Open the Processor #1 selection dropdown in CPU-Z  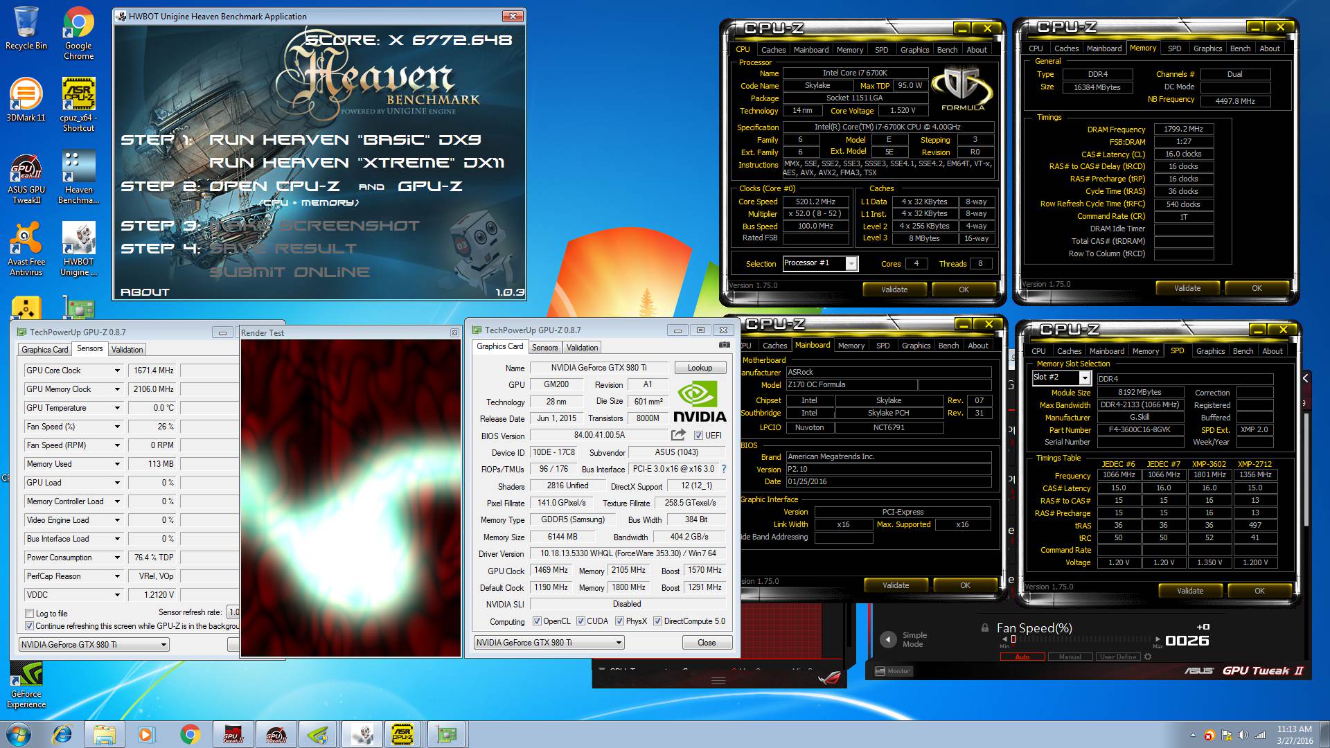[x=820, y=263]
